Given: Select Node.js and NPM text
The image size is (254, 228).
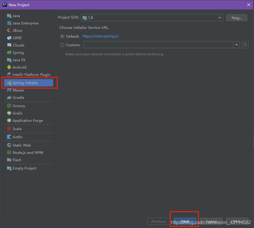Looking at the screenshot, I should tap(28, 153).
